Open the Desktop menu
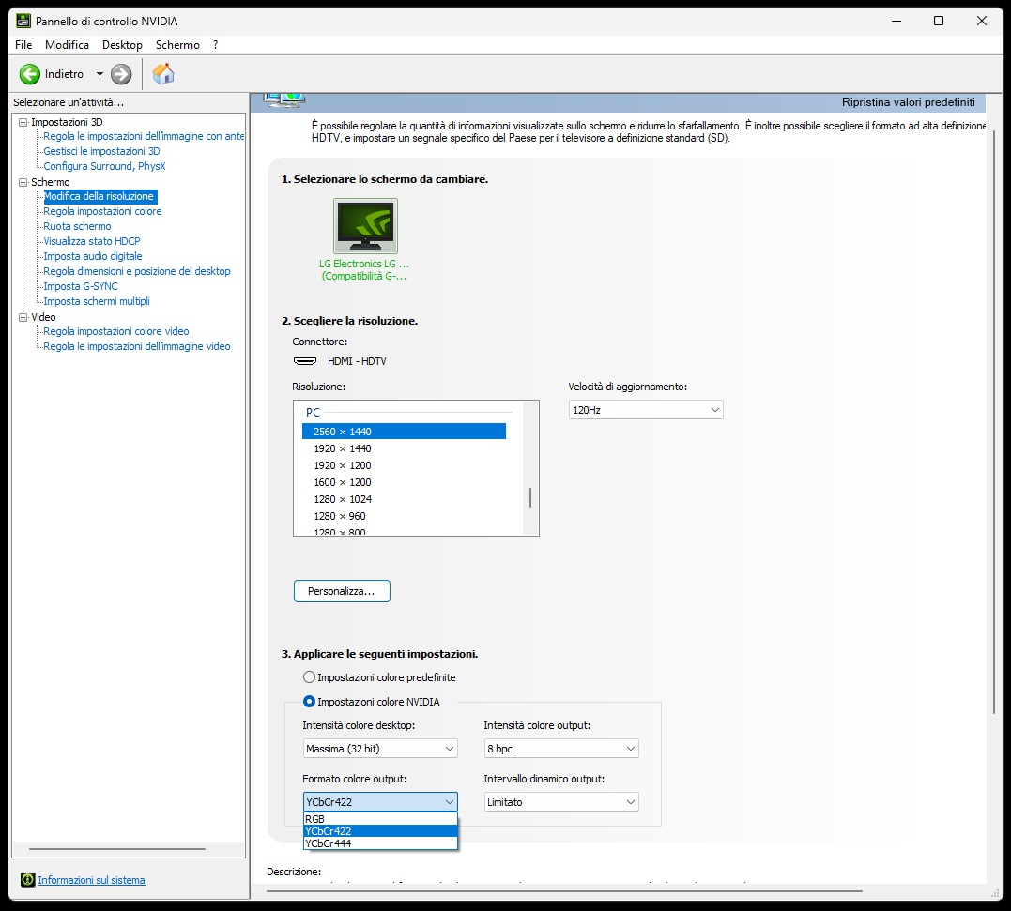Screen dimensions: 1011x911 coord(123,44)
